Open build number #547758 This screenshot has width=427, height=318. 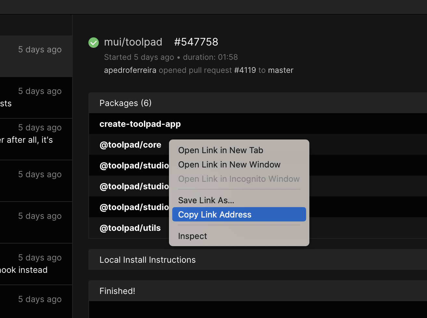click(x=196, y=42)
